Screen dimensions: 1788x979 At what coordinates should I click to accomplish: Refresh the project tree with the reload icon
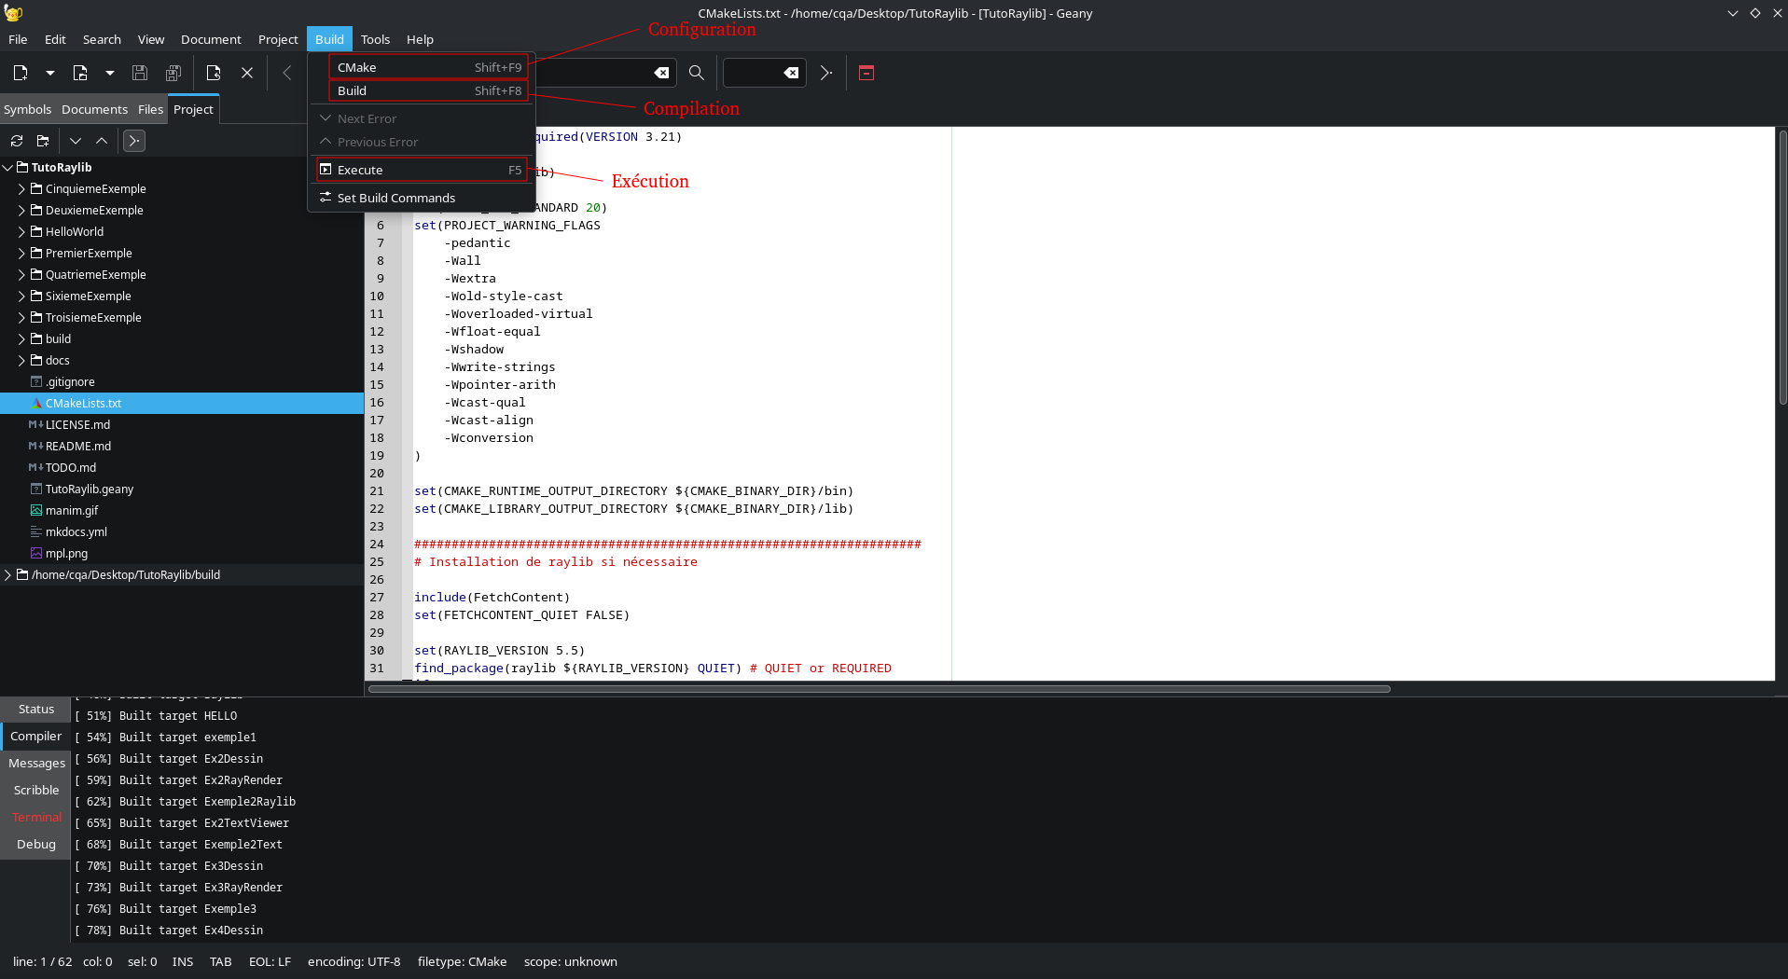tap(16, 141)
